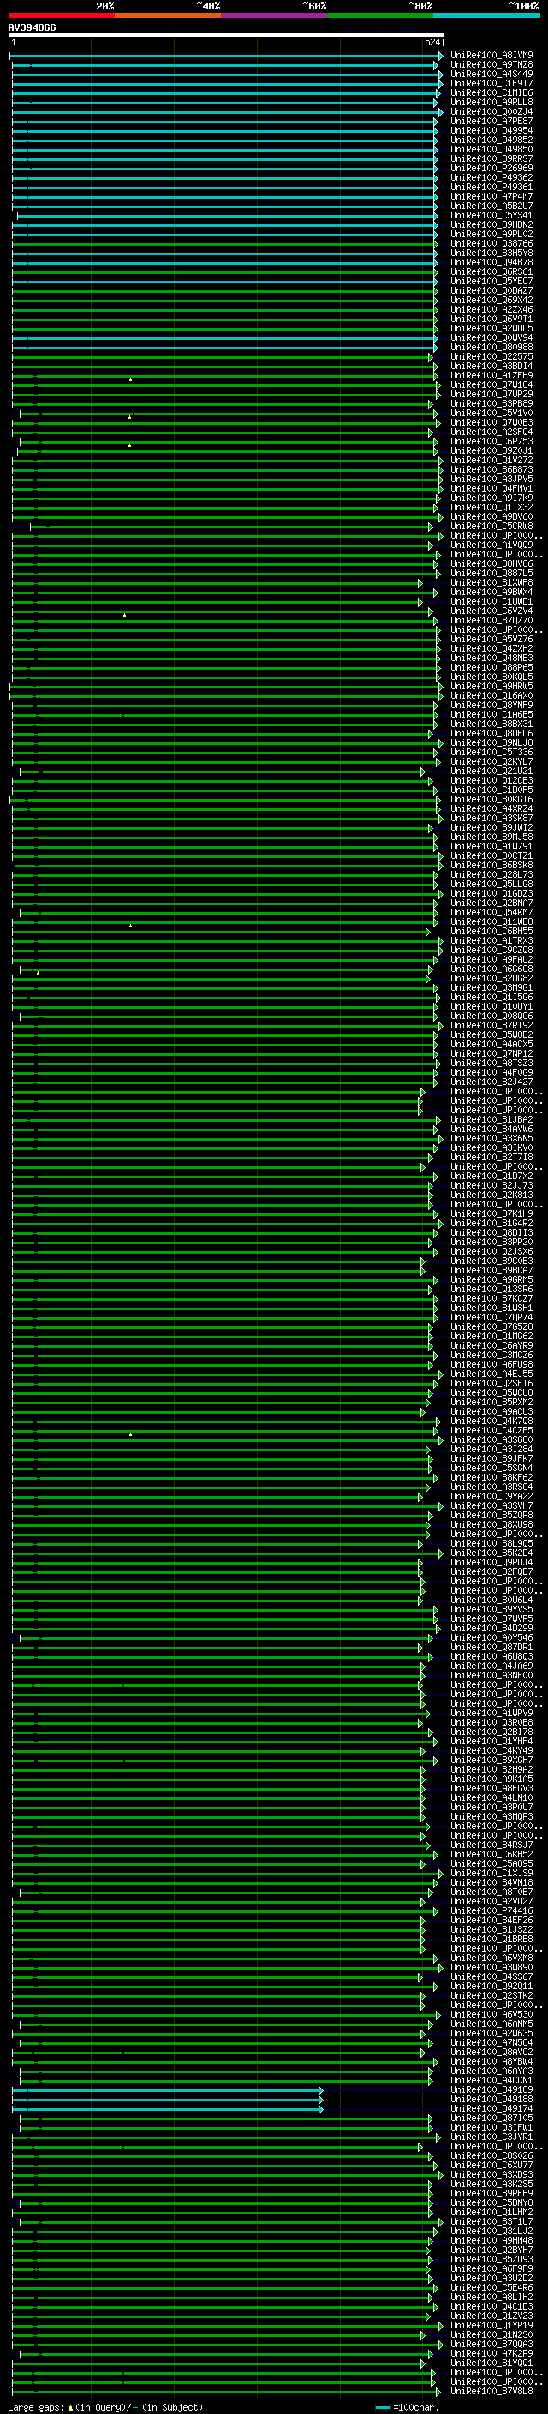Open entry UniRef100_B4AVW6

(x=491, y=1130)
